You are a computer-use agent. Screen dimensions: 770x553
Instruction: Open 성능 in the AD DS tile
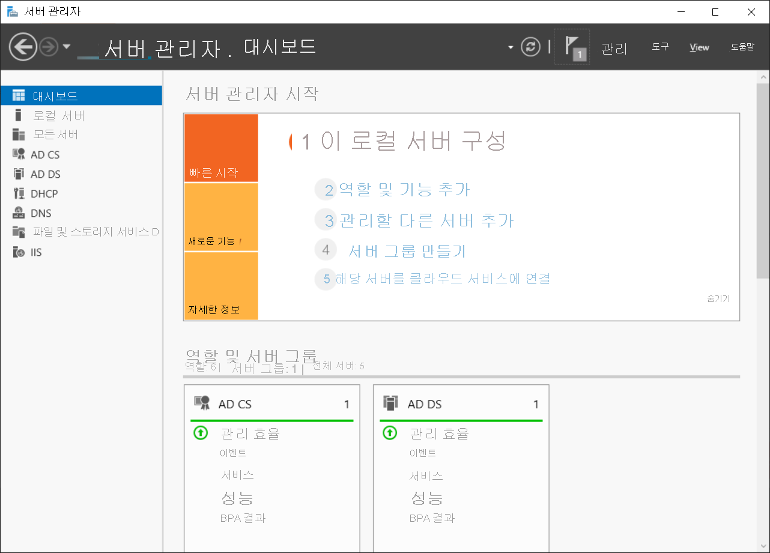pos(427,498)
